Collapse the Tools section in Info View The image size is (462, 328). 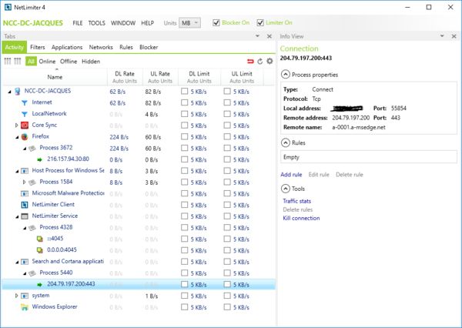click(285, 189)
